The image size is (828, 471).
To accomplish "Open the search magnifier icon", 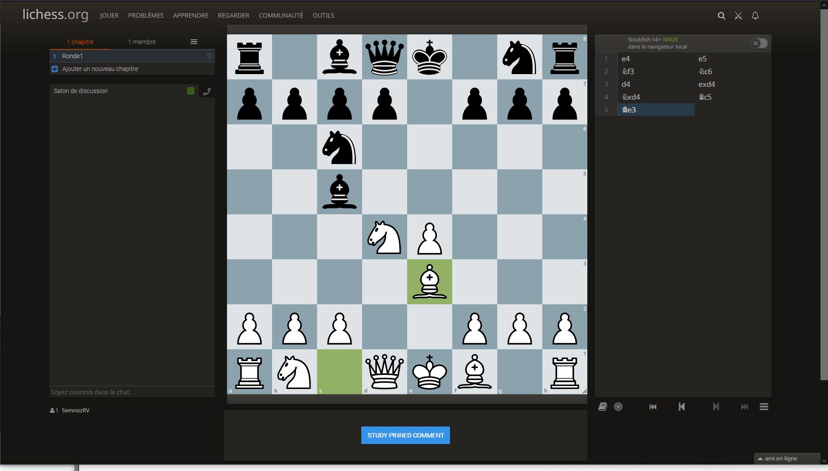I will 721,16.
